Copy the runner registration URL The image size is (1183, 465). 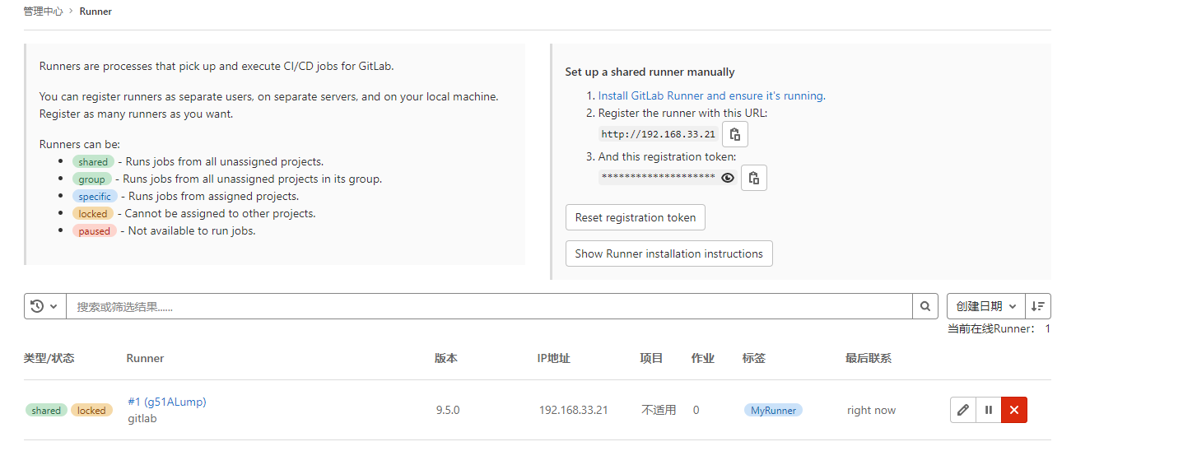735,134
